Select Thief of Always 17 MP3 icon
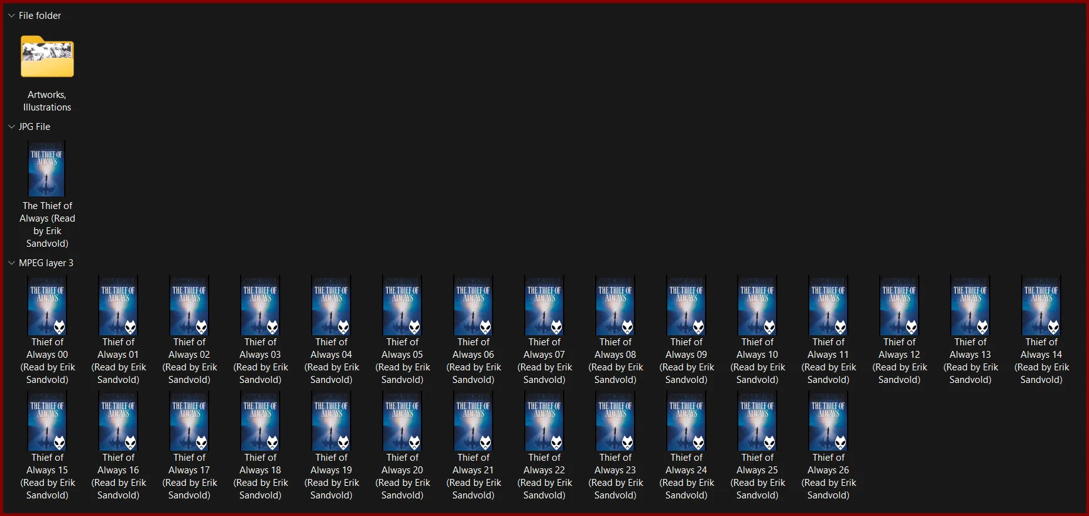 pyautogui.click(x=189, y=421)
